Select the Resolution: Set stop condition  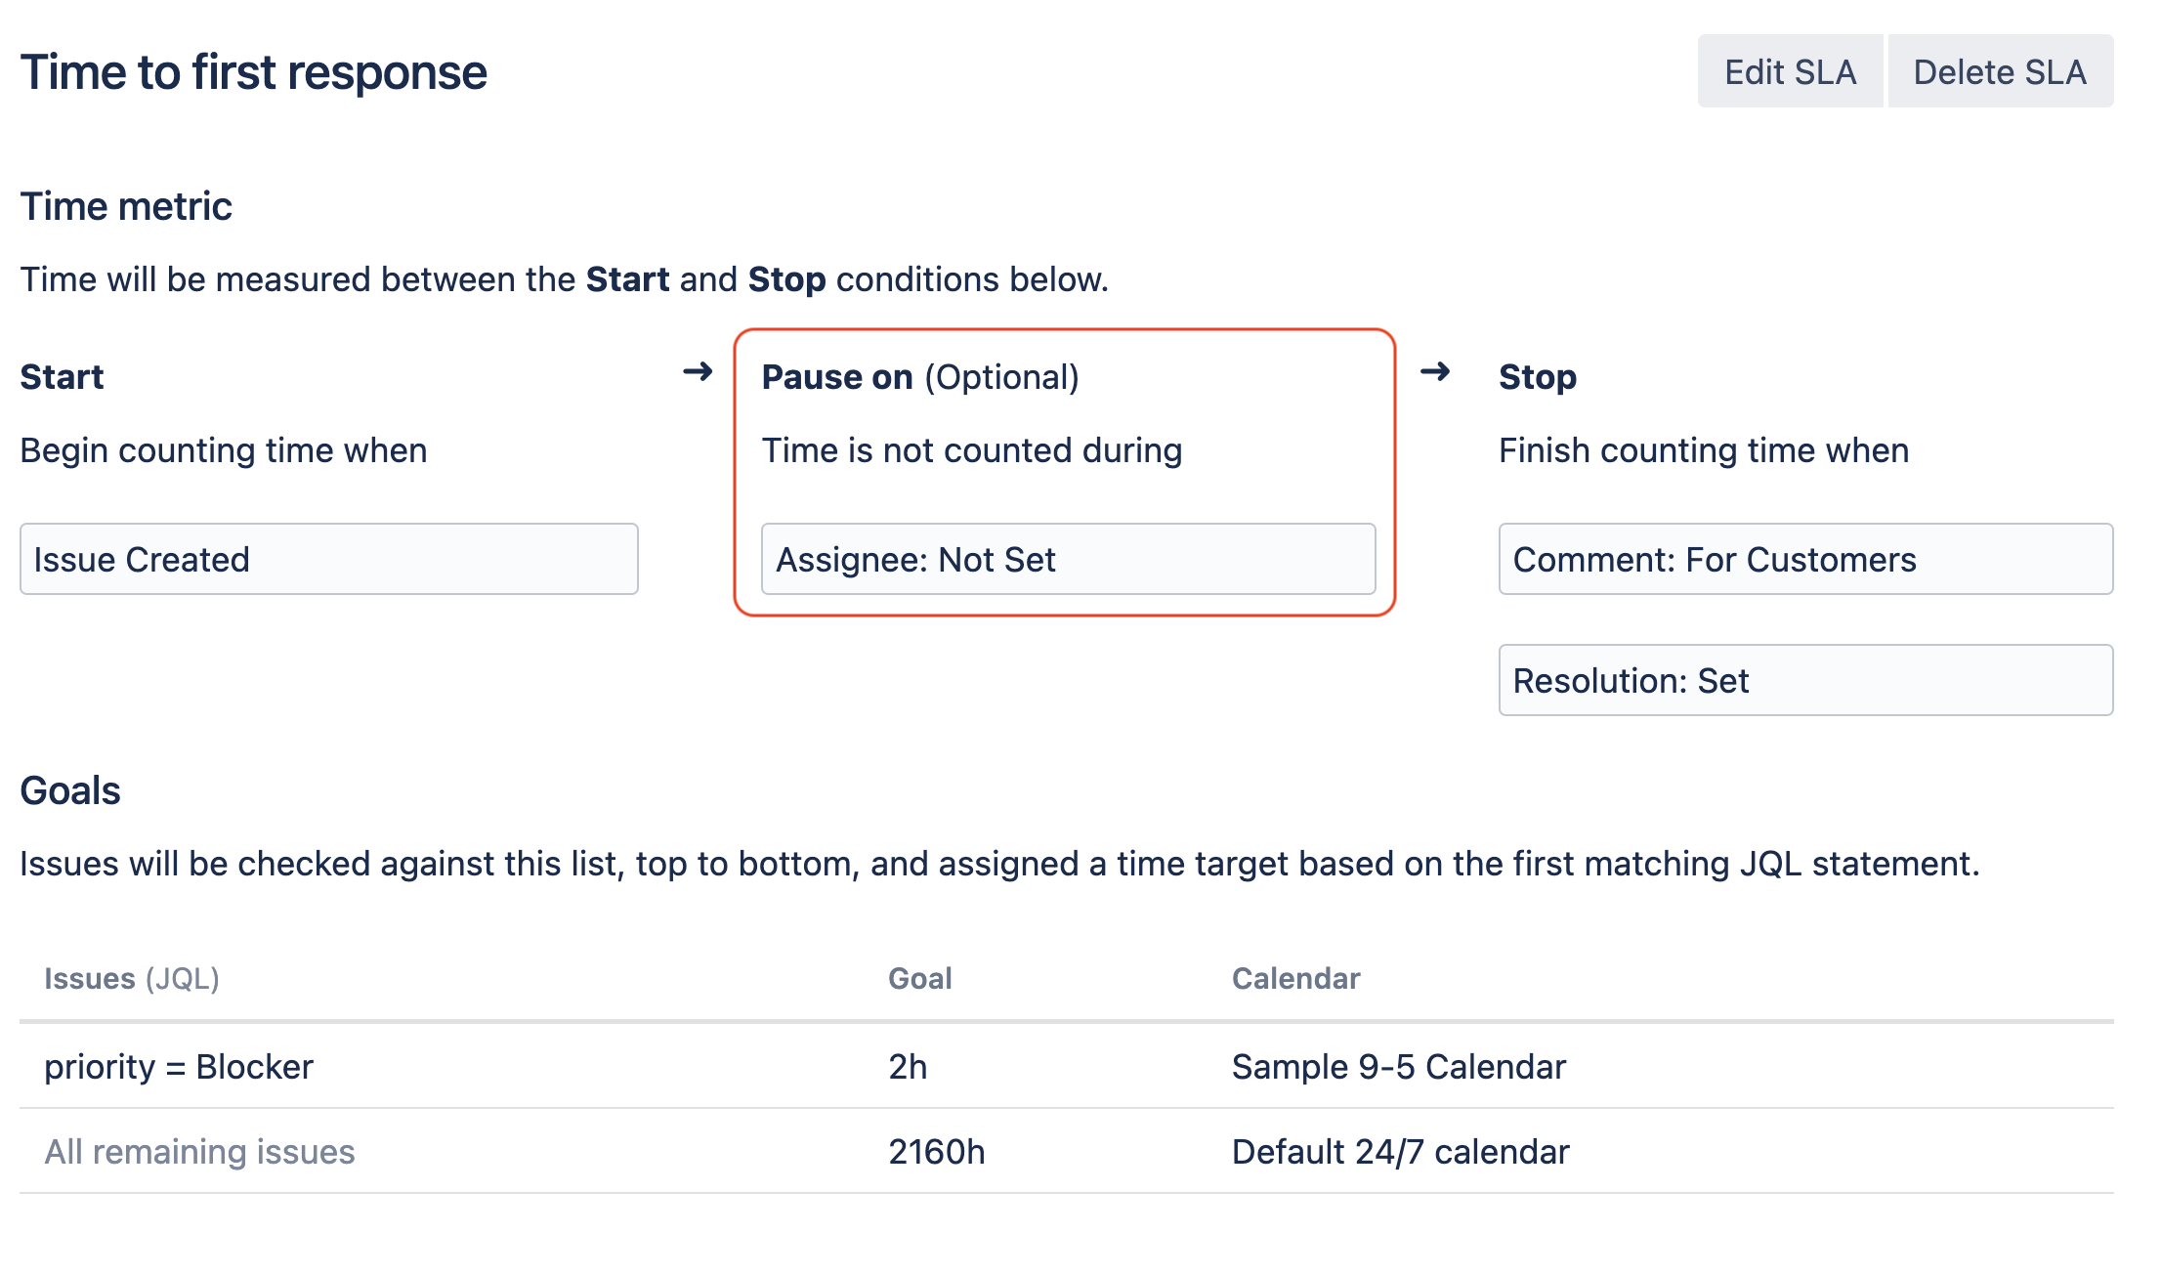pyautogui.click(x=1805, y=681)
